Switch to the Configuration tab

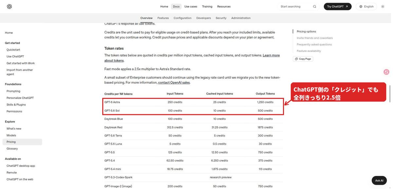182,18
